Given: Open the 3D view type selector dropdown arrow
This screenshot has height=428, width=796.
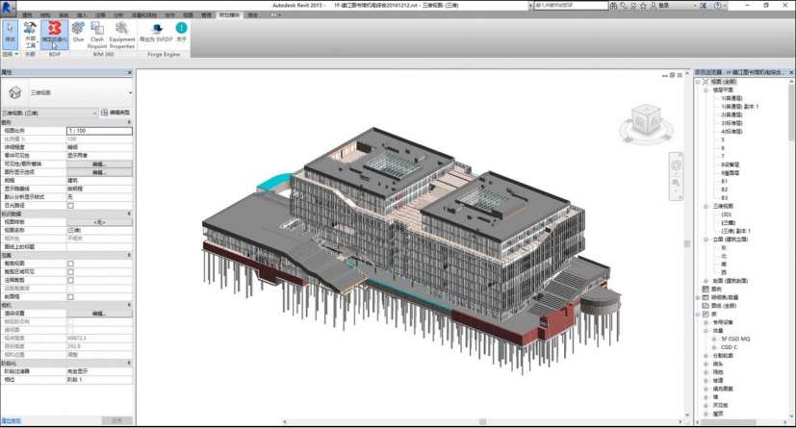Looking at the screenshot, I should pyautogui.click(x=131, y=92).
